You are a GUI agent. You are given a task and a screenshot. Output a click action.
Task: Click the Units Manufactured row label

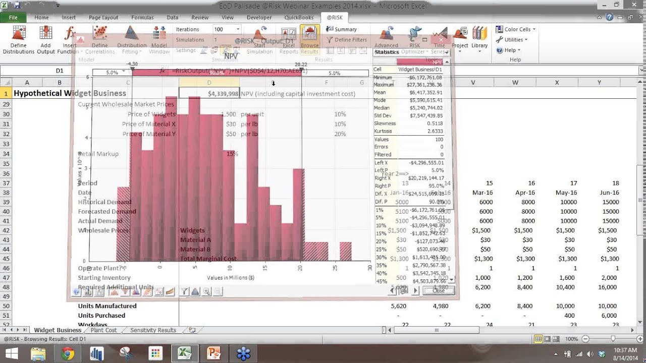click(107, 306)
